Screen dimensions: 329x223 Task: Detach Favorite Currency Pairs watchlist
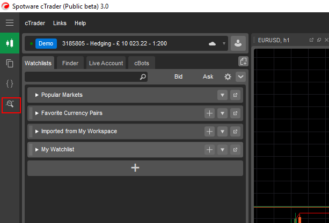pyautogui.click(x=235, y=113)
